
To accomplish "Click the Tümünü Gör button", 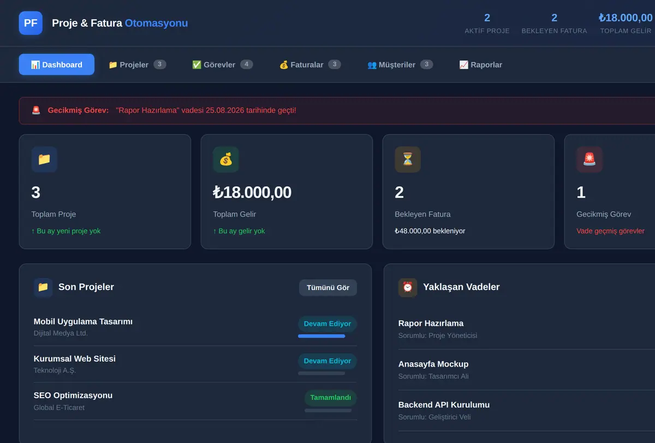I will click(328, 288).
